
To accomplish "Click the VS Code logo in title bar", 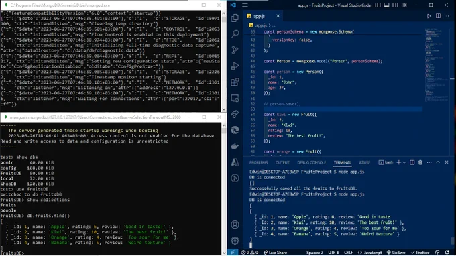I will point(233,5).
